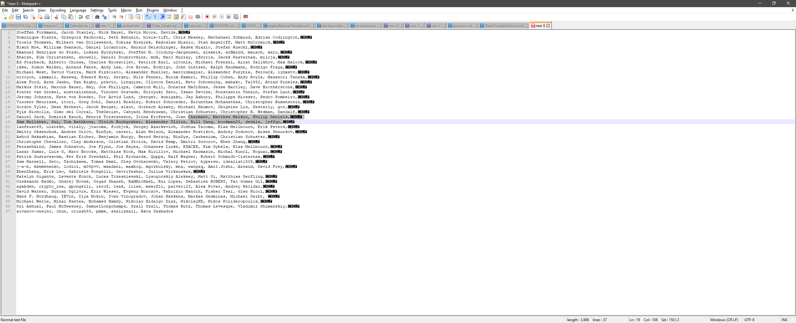The image size is (796, 323).
Task: Open the Macro menu
Action: click(126, 10)
